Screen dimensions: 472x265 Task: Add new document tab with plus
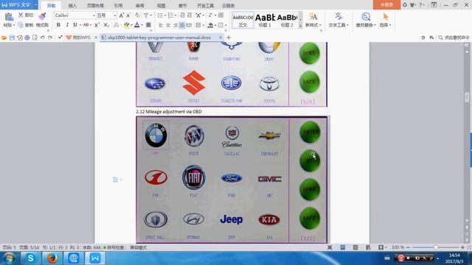229,38
